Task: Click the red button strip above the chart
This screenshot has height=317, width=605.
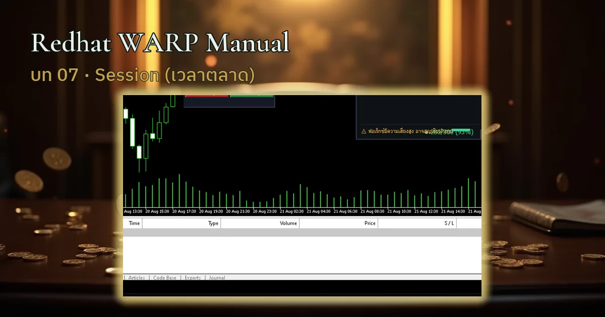Action: pos(208,96)
